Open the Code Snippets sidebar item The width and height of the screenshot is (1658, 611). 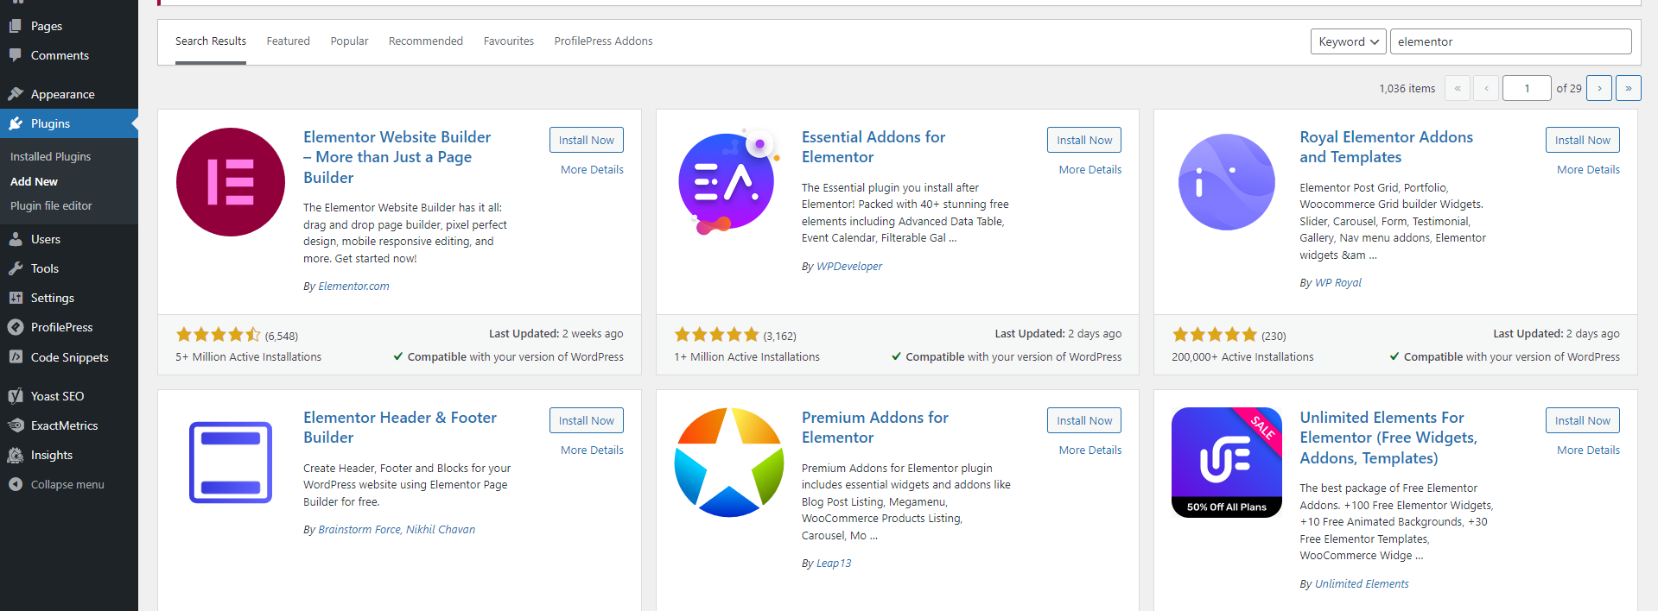pyautogui.click(x=69, y=357)
